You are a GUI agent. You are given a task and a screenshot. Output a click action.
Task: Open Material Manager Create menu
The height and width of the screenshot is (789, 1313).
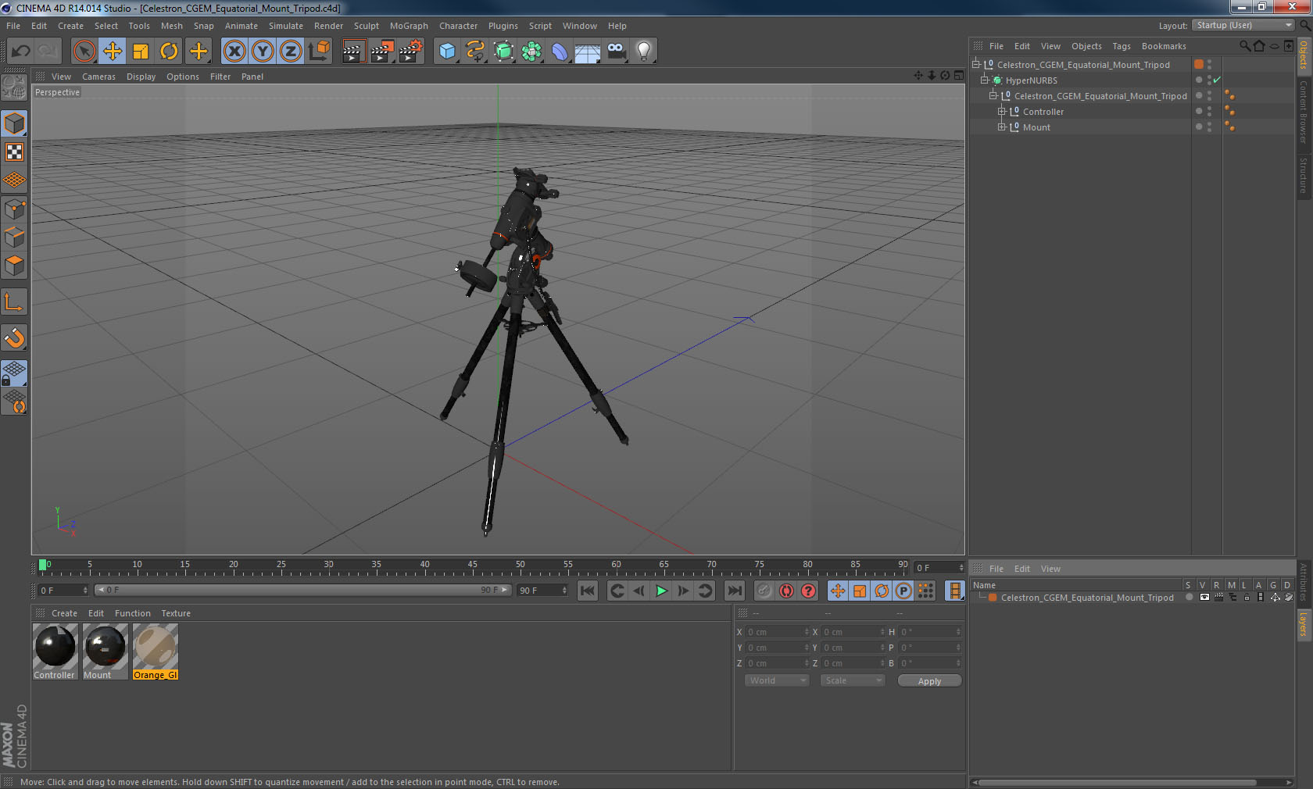(64, 613)
